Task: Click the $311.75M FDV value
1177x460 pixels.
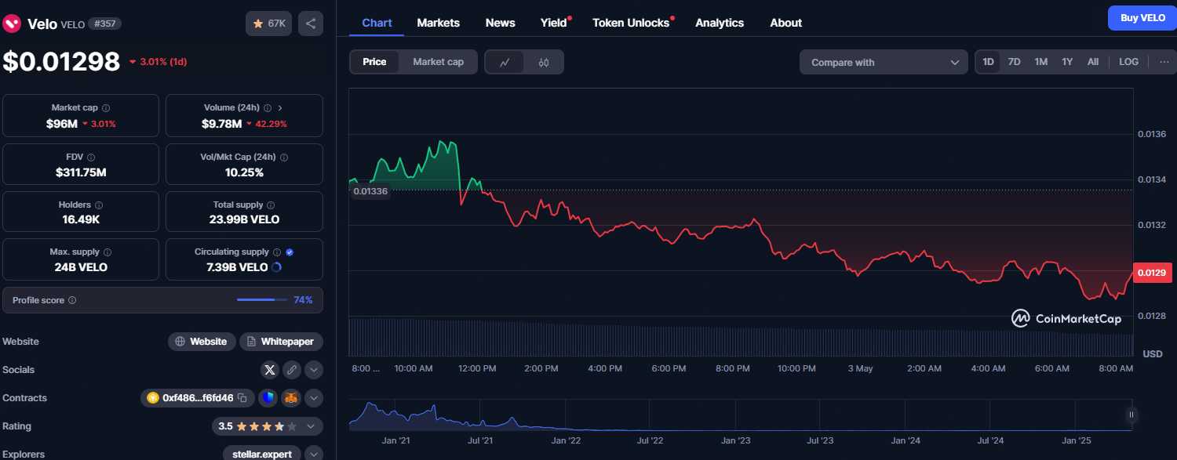Action: click(x=81, y=172)
